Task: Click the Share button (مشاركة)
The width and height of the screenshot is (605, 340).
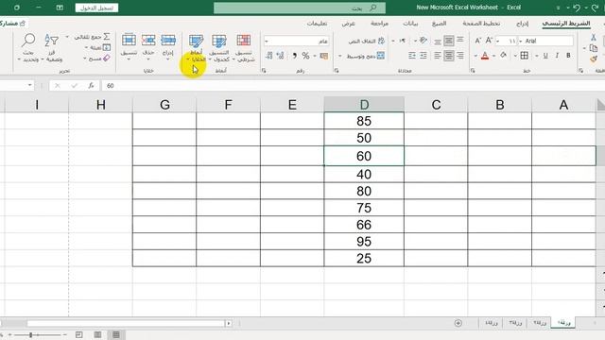Action: (x=12, y=24)
